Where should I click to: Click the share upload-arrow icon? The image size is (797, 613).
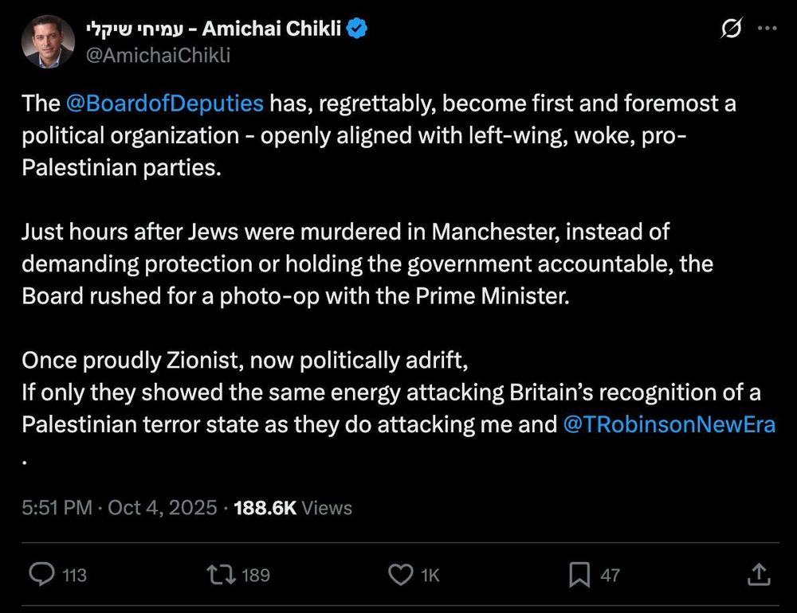tap(760, 574)
